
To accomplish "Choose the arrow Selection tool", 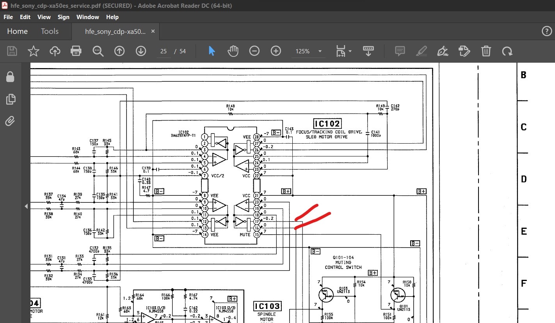I will [x=212, y=51].
